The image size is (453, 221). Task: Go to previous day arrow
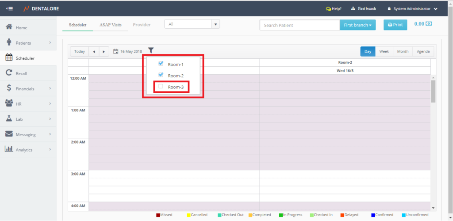click(x=94, y=52)
